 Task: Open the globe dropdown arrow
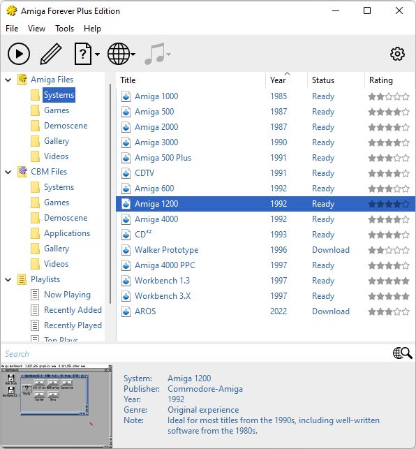pos(133,54)
